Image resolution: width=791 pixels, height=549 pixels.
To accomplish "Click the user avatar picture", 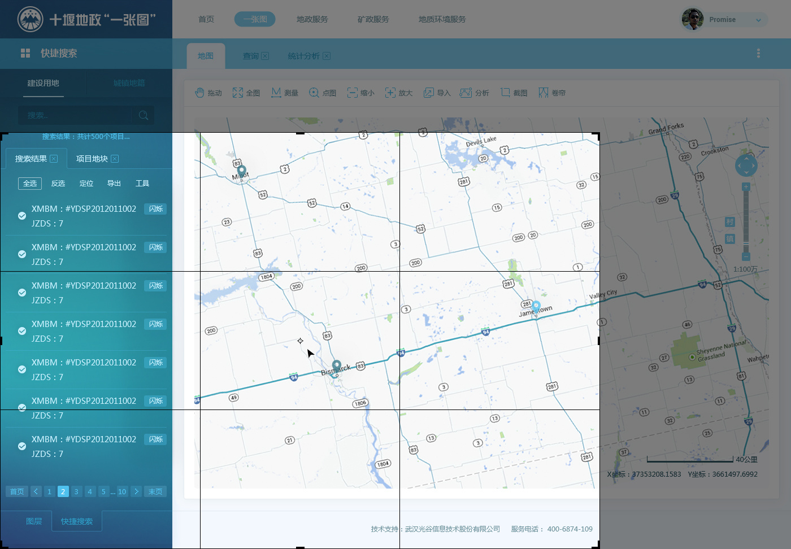I will pyautogui.click(x=693, y=19).
